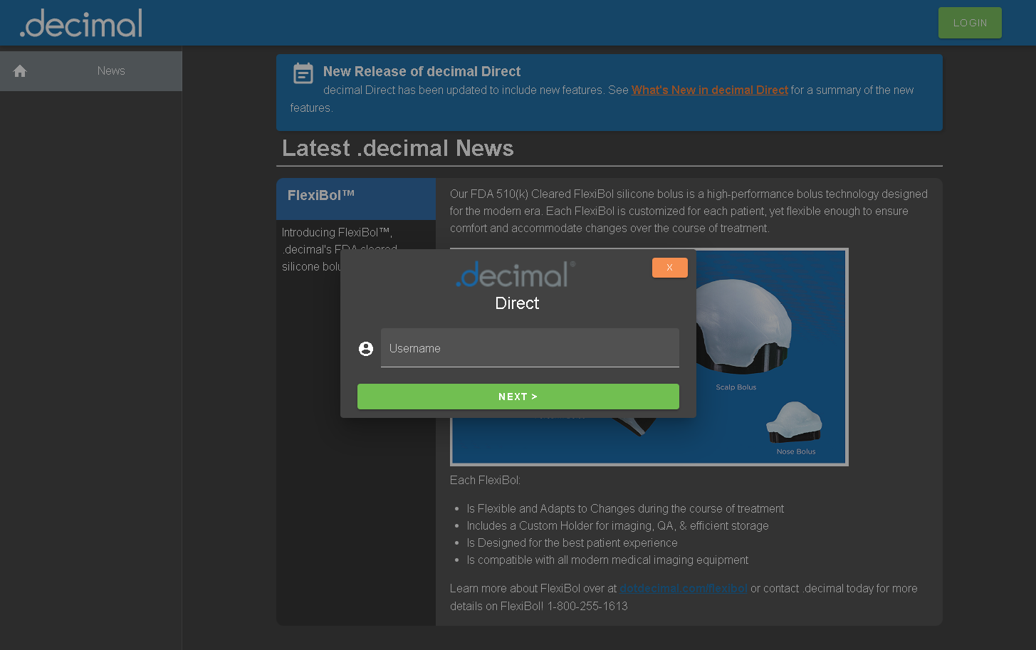Viewport: 1036px width, 650px height.
Task: Close the login dialog with the orange X
Action: coord(669,268)
